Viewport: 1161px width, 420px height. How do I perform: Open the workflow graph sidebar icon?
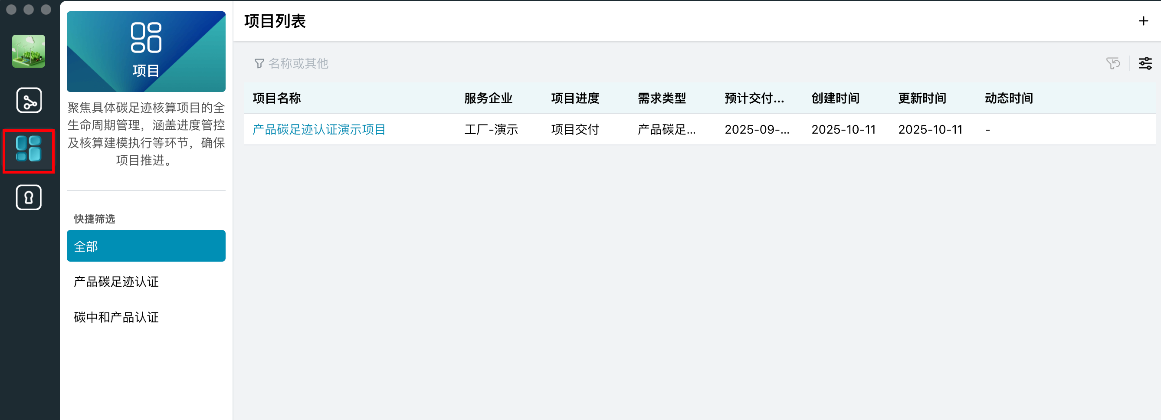pyautogui.click(x=29, y=100)
